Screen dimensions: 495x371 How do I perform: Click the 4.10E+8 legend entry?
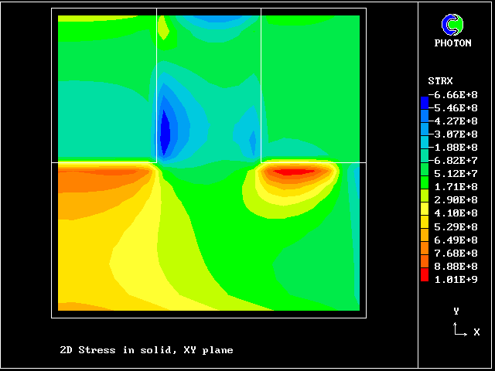[x=458, y=213]
